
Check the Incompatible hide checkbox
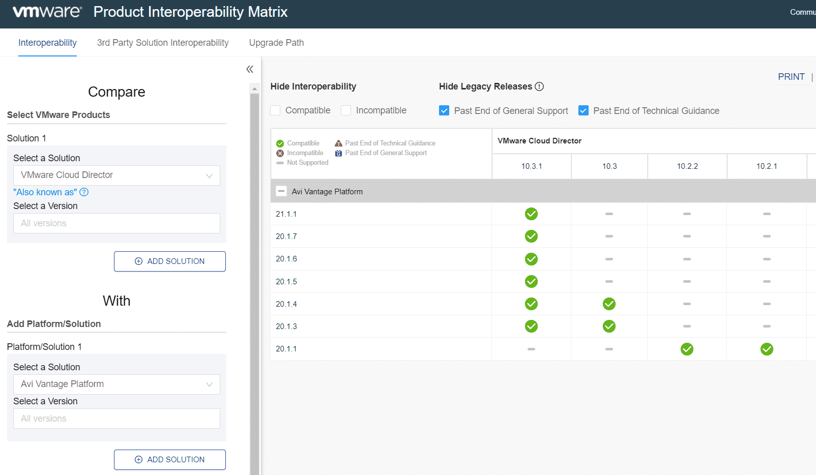[x=346, y=110]
